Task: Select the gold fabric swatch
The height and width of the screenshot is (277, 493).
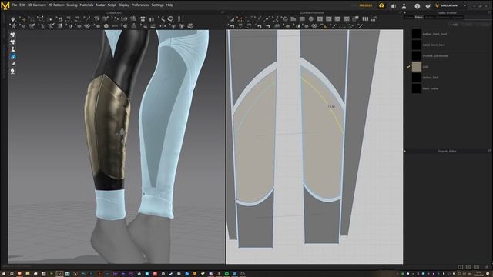Action: [417, 67]
